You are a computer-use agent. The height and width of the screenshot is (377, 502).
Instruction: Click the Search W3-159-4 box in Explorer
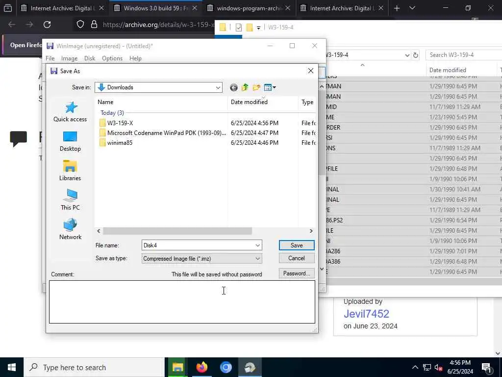pyautogui.click(x=464, y=55)
